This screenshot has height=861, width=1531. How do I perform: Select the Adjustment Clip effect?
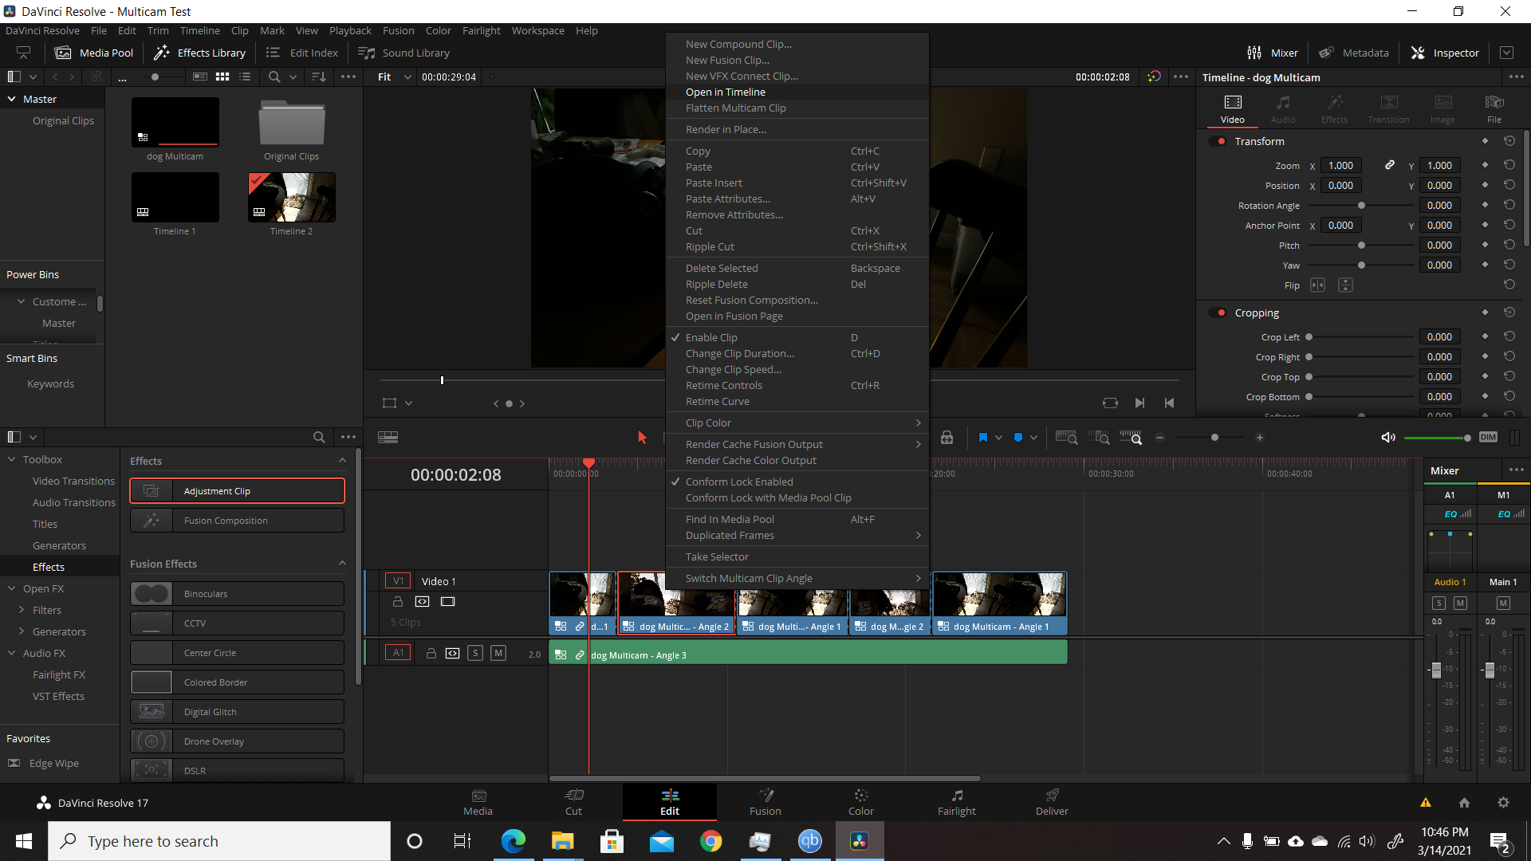tap(238, 490)
